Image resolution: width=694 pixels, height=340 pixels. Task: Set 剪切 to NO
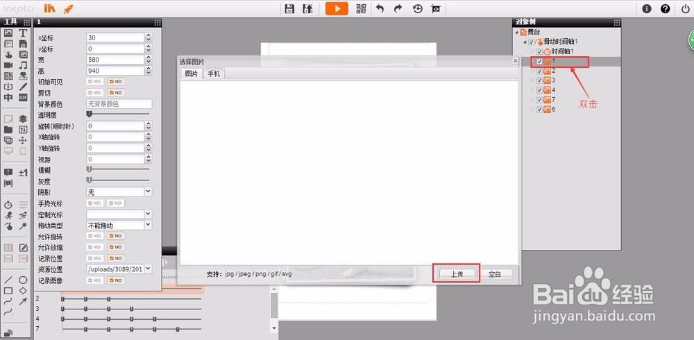116,92
